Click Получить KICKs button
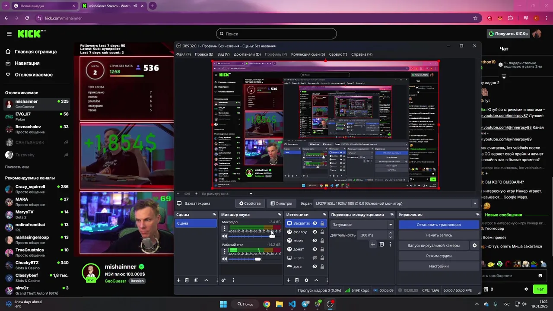Screen dimensions: 553x311 coord(508,34)
